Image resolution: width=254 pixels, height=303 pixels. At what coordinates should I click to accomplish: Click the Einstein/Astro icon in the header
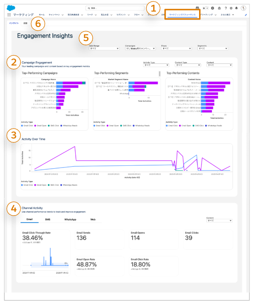[x=197, y=8]
